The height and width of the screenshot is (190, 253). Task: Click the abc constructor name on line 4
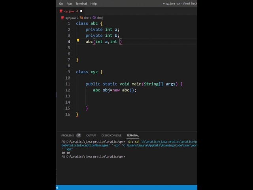tap(89, 42)
